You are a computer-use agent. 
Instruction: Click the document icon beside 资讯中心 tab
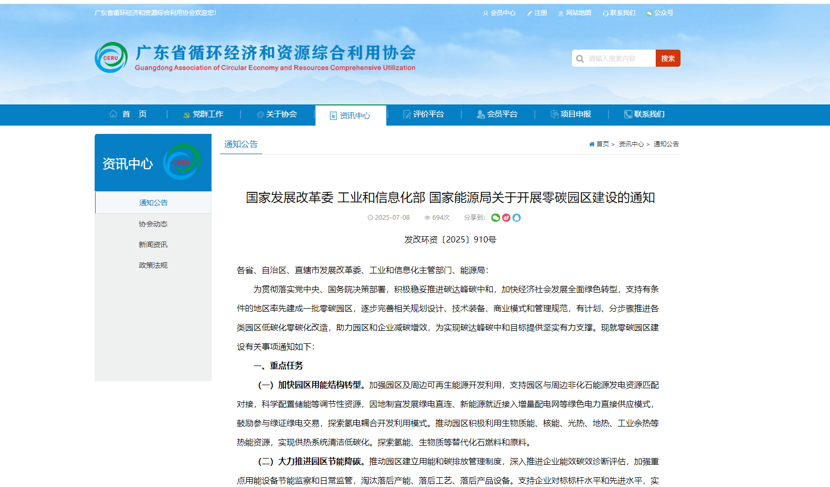click(x=334, y=116)
